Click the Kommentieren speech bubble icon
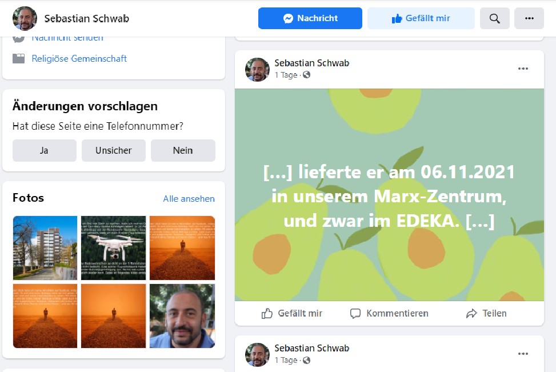 tap(355, 314)
